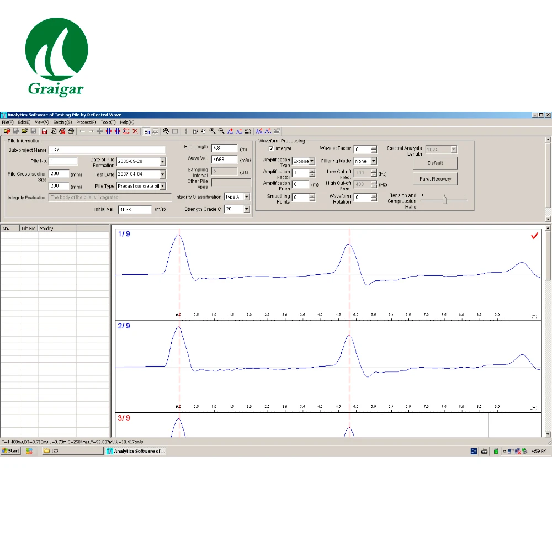The width and height of the screenshot is (552, 552).
Task: Click the print preview toolbar icon
Action: pyautogui.click(x=53, y=131)
